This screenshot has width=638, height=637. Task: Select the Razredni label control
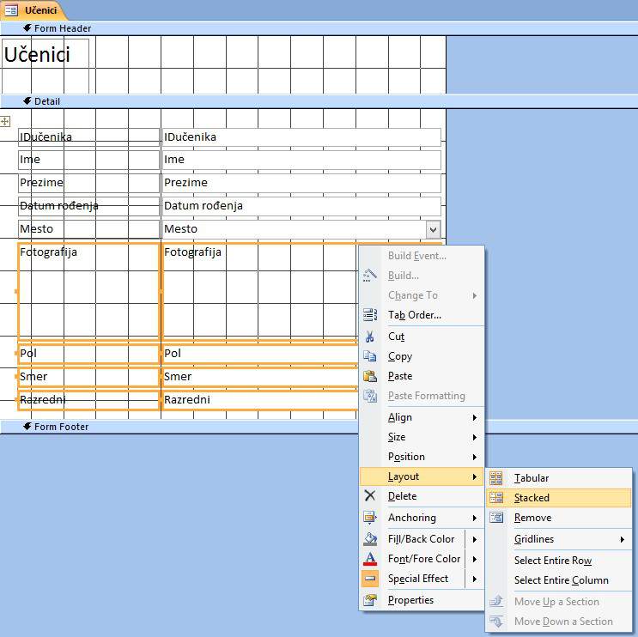point(88,400)
